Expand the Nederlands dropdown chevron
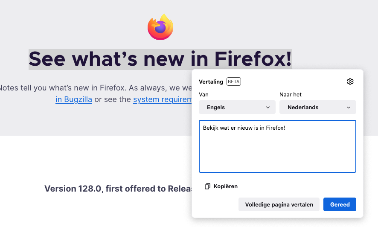 [349, 108]
